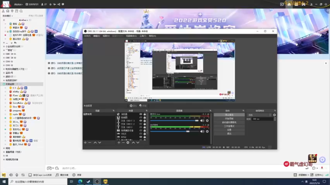Toggle visibility of the 文本 (GDI+) 2 source

(x=141, y=124)
